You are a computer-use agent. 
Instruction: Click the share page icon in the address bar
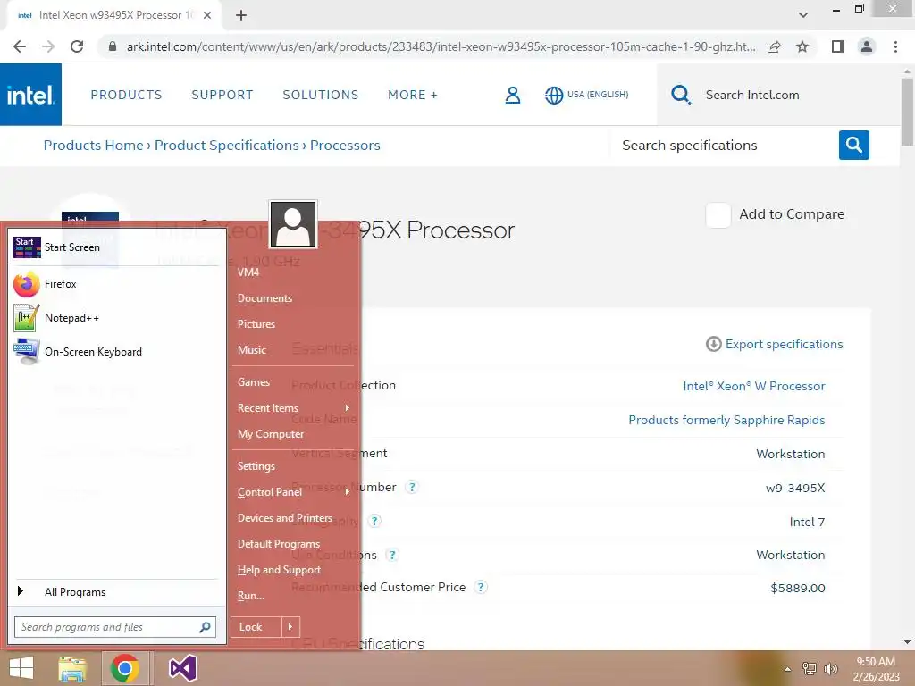pos(774,46)
